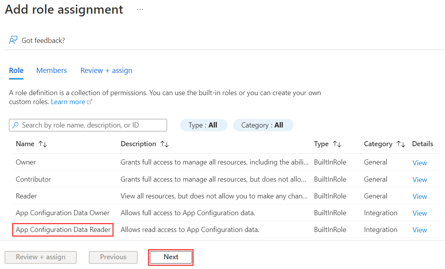Screen dimensions: 445x269
Task: Select the Role tab
Action: coord(16,70)
